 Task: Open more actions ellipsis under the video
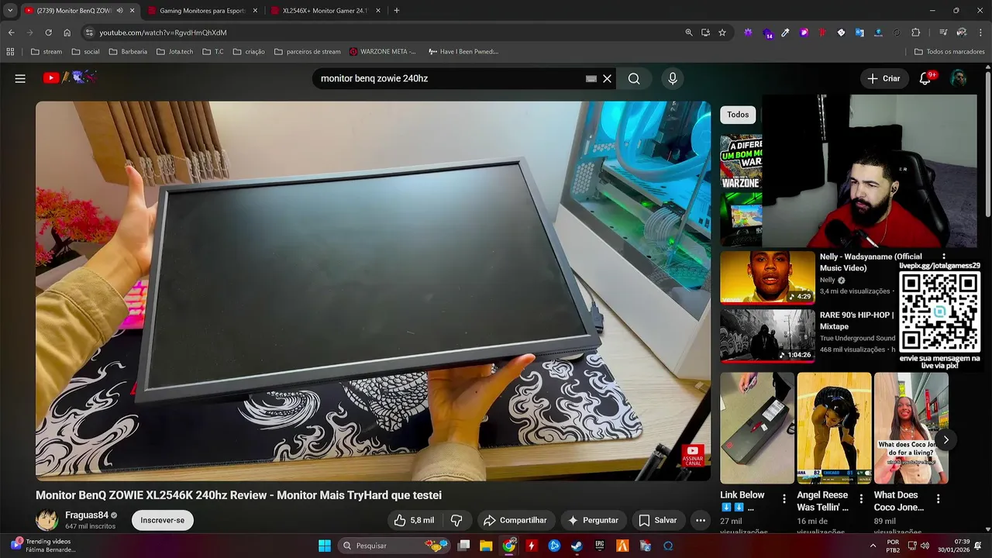(x=701, y=520)
